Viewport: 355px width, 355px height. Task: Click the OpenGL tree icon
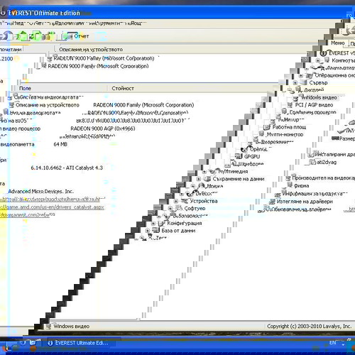click(x=244, y=149)
